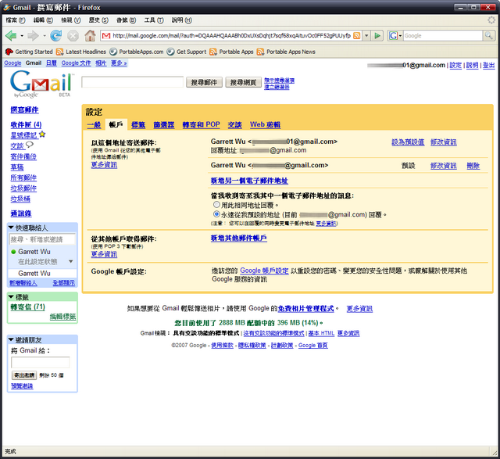Click the 寄出邀請 button

pos(24,375)
